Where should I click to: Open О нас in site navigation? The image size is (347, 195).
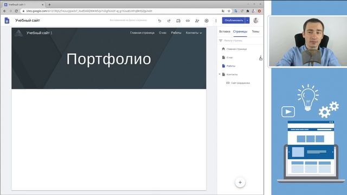tap(163, 32)
